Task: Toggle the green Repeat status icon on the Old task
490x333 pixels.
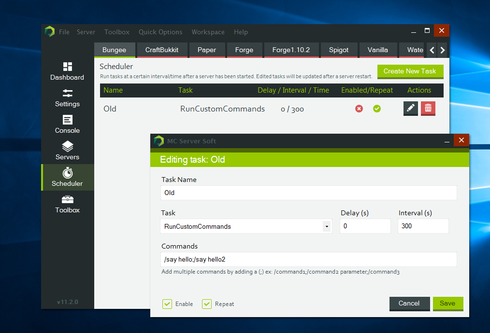Action: pos(377,109)
